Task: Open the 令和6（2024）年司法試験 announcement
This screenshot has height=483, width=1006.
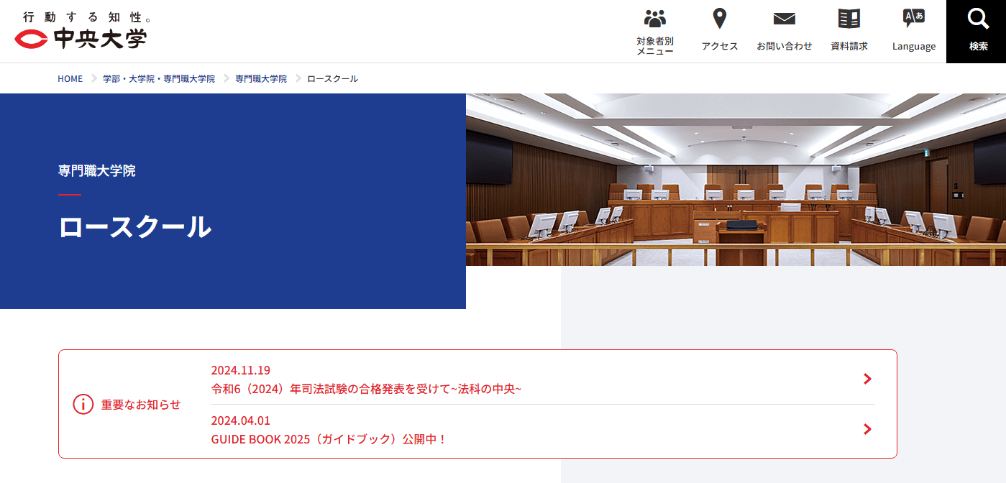Action: click(x=365, y=389)
